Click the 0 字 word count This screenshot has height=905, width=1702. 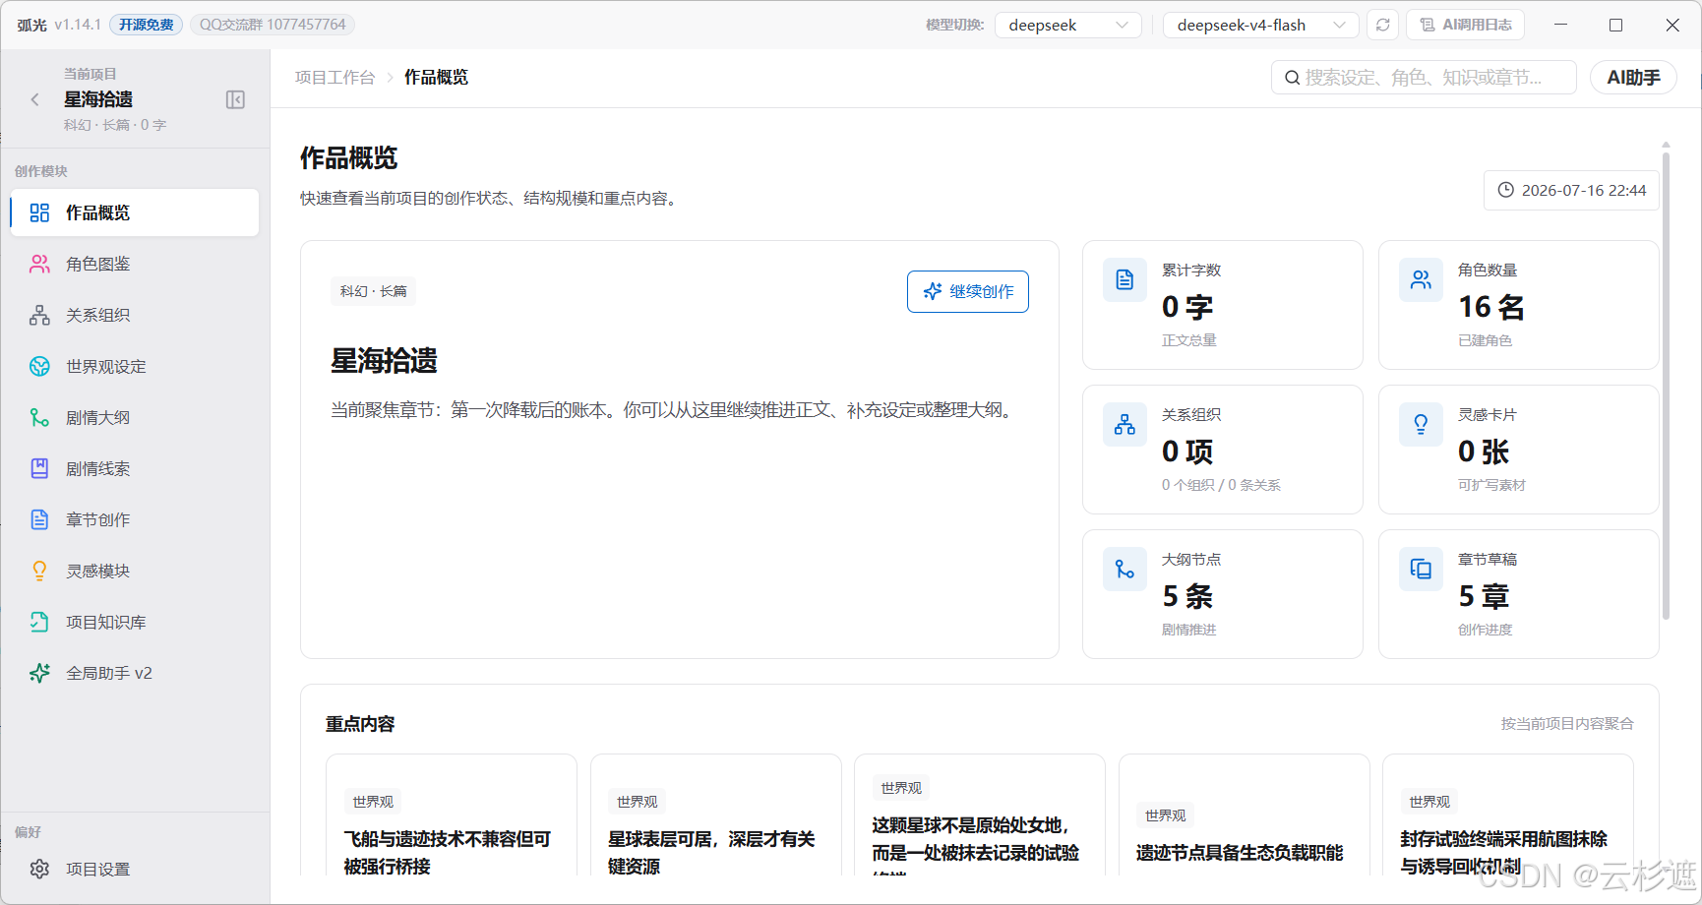[x=1187, y=307]
